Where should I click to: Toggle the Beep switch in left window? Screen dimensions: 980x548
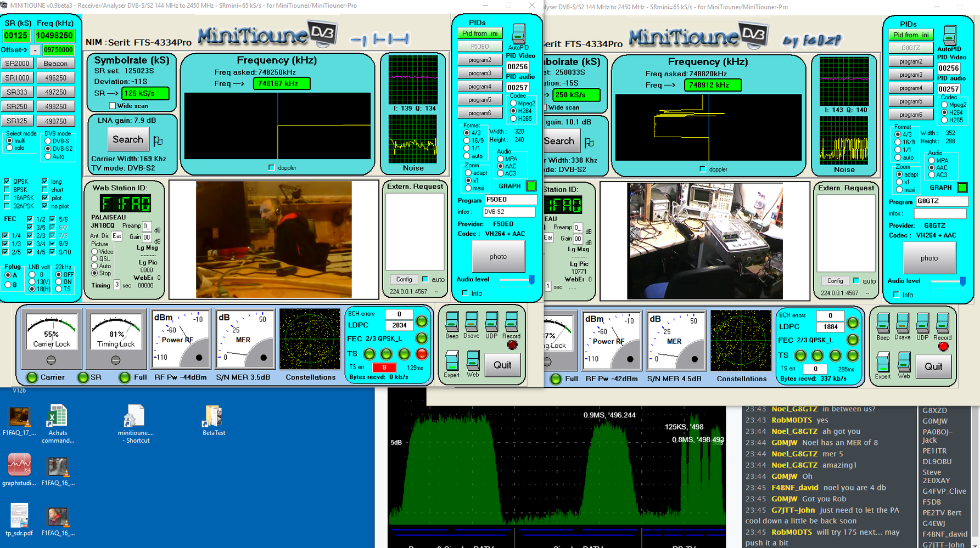[452, 321]
